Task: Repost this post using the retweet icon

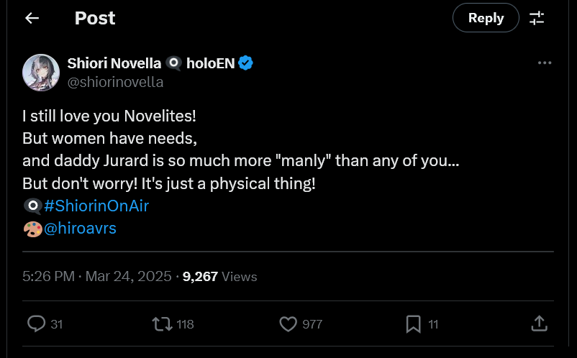Action: point(163,324)
